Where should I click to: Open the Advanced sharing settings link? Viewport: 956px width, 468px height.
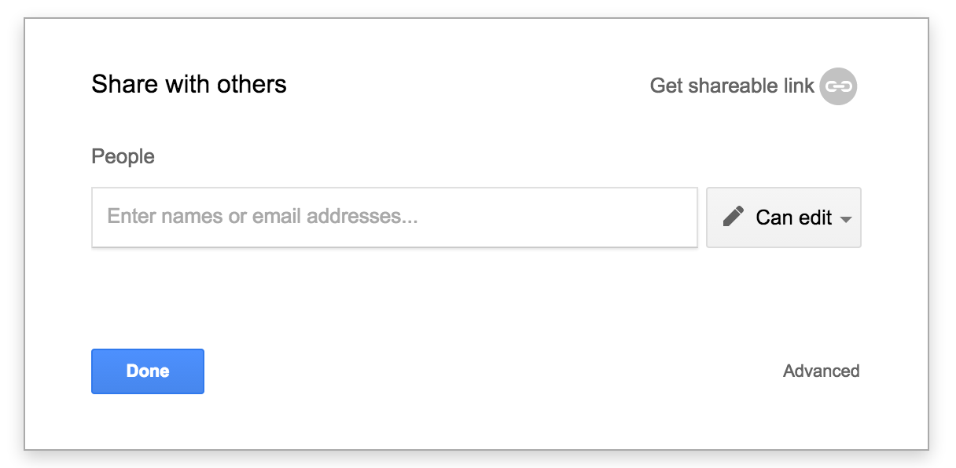[821, 371]
